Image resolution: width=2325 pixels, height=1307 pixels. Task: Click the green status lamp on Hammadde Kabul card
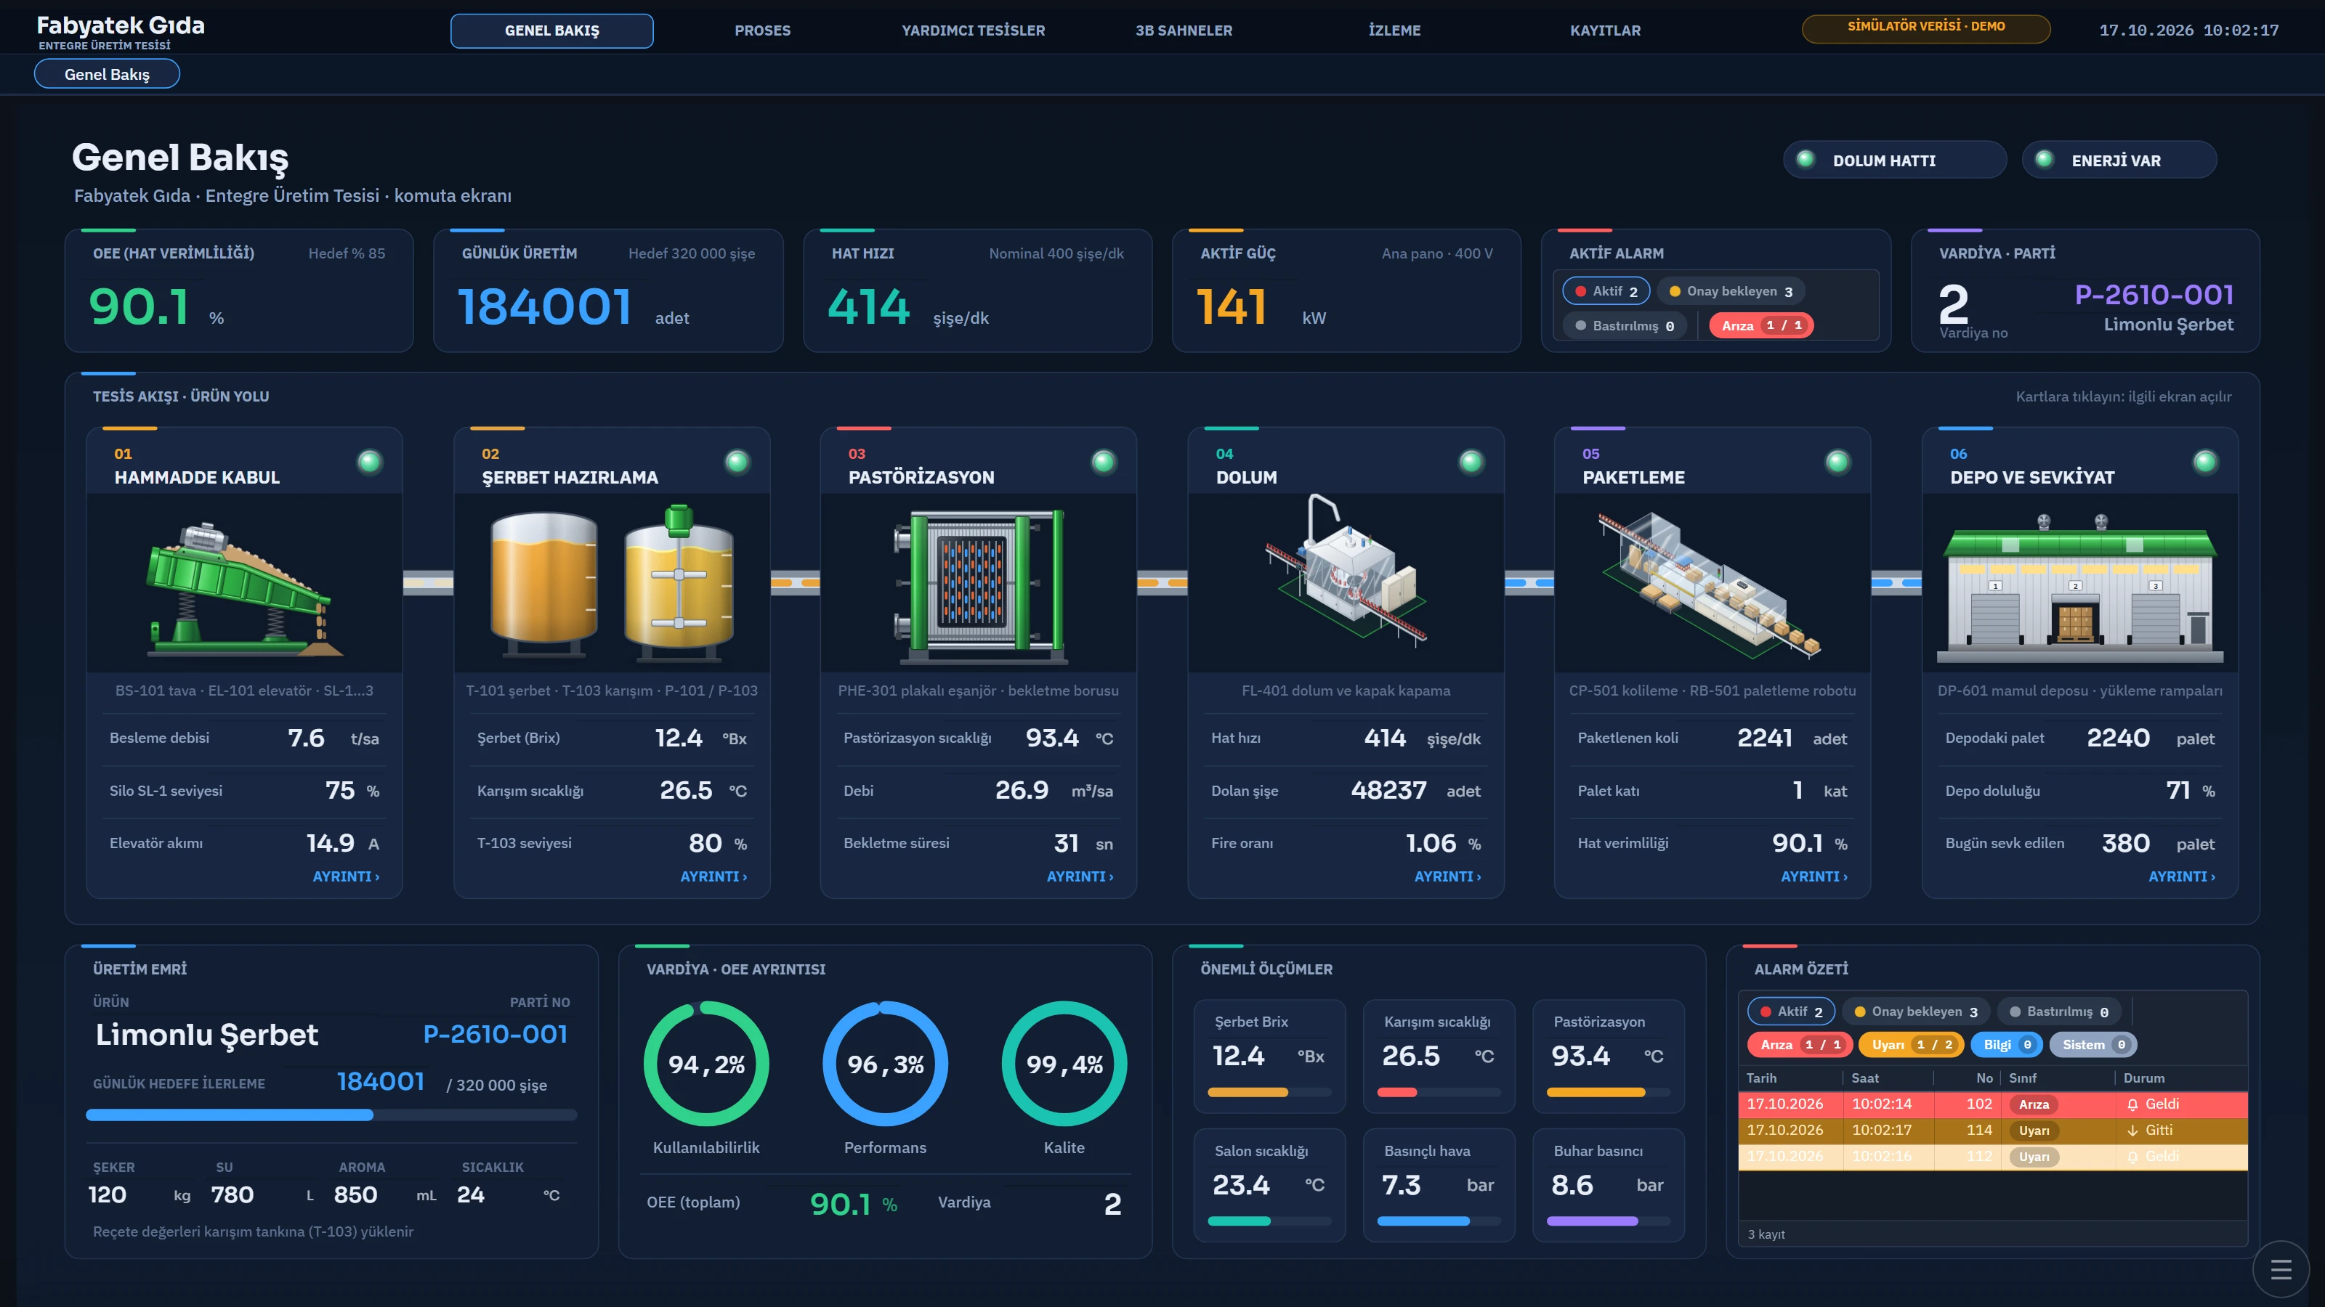(x=369, y=462)
